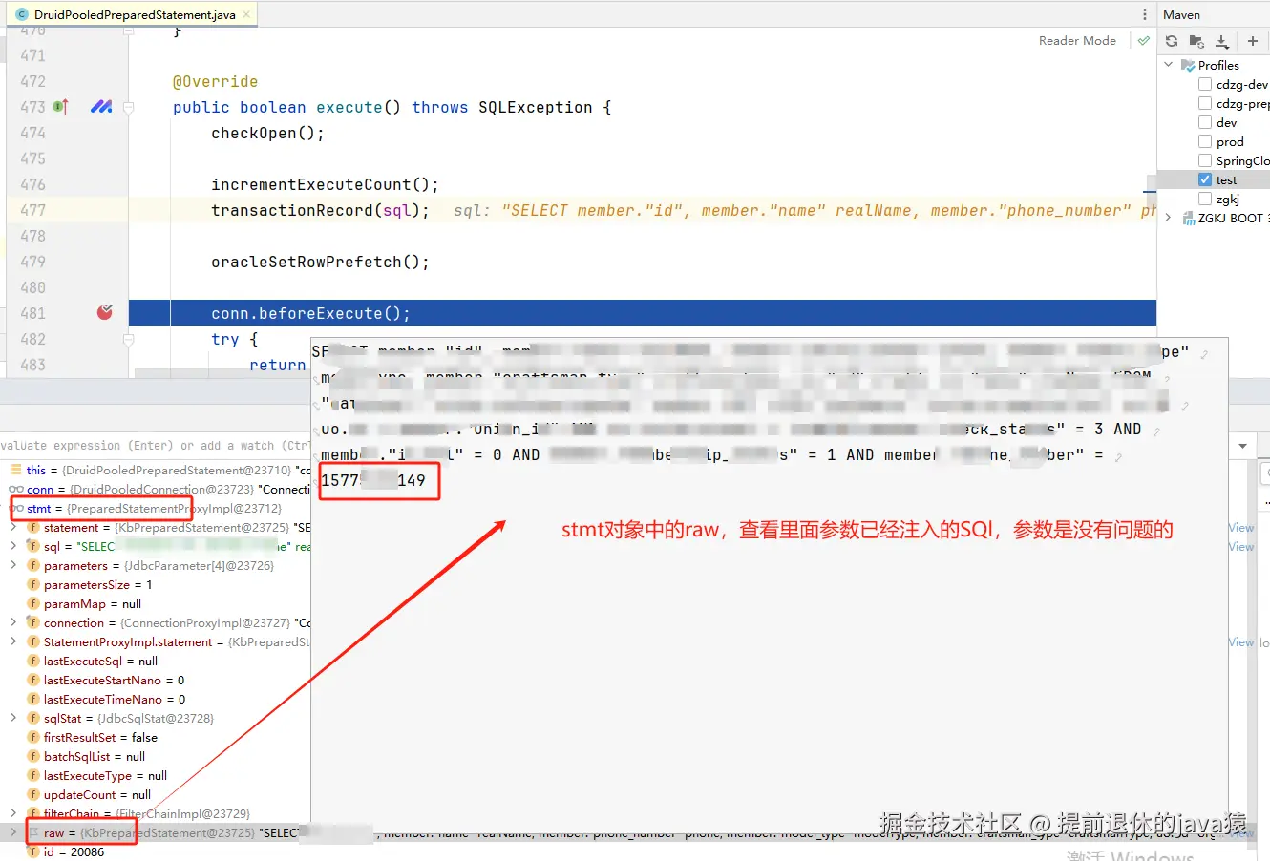
Task: Click the View link for sql variable
Action: (x=1240, y=546)
